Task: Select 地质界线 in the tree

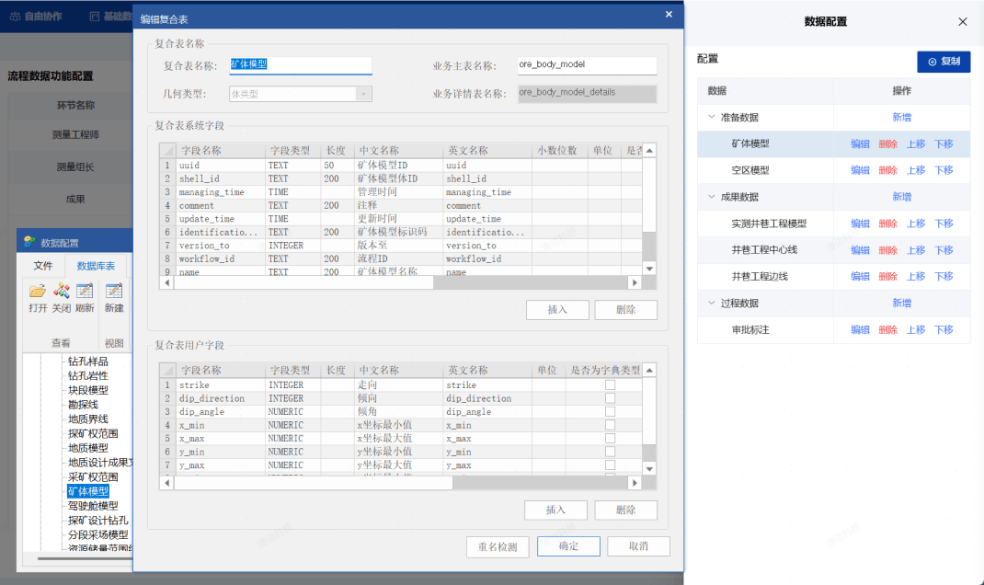Action: (88, 419)
